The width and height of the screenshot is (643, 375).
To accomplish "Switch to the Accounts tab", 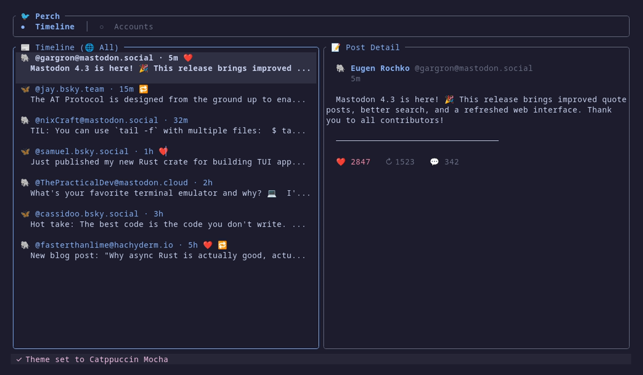I will (x=133, y=26).
